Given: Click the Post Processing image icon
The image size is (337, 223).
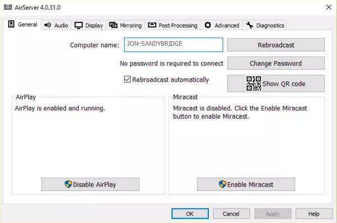Looking at the screenshot, I should click(x=152, y=25).
